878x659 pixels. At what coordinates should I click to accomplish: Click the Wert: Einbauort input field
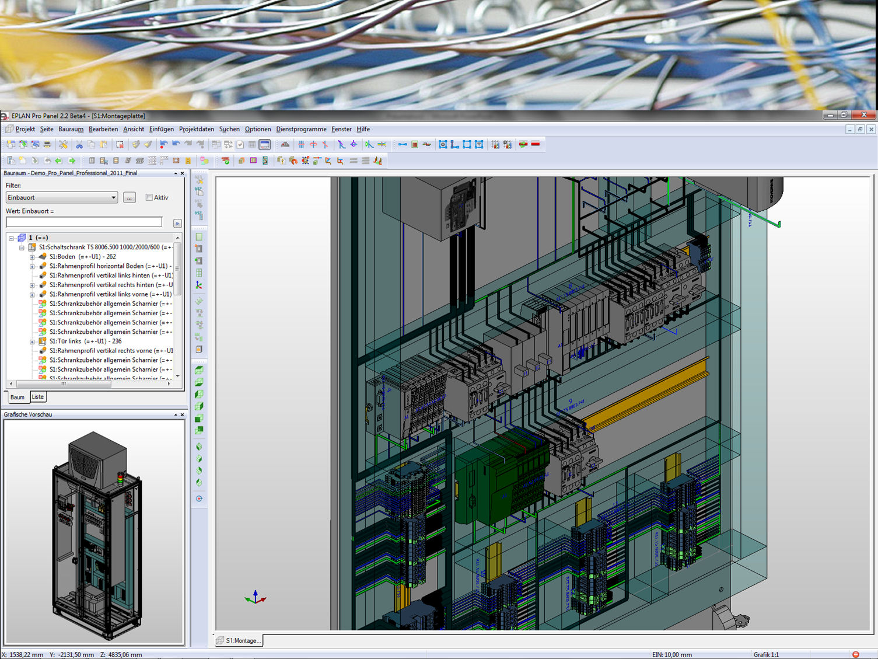84,222
